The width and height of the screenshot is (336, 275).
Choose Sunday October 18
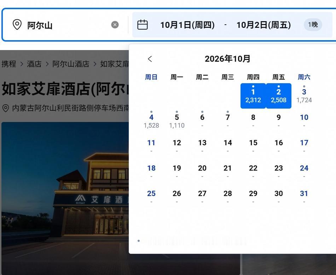click(151, 172)
